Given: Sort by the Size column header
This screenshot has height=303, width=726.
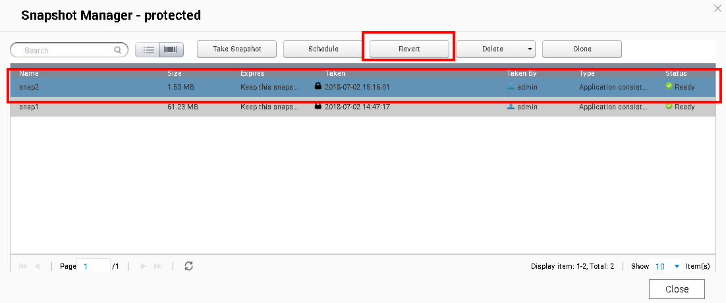Looking at the screenshot, I should (x=175, y=73).
